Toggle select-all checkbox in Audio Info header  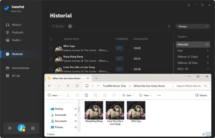51,39
